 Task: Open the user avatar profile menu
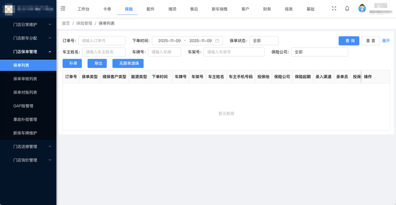point(362,8)
